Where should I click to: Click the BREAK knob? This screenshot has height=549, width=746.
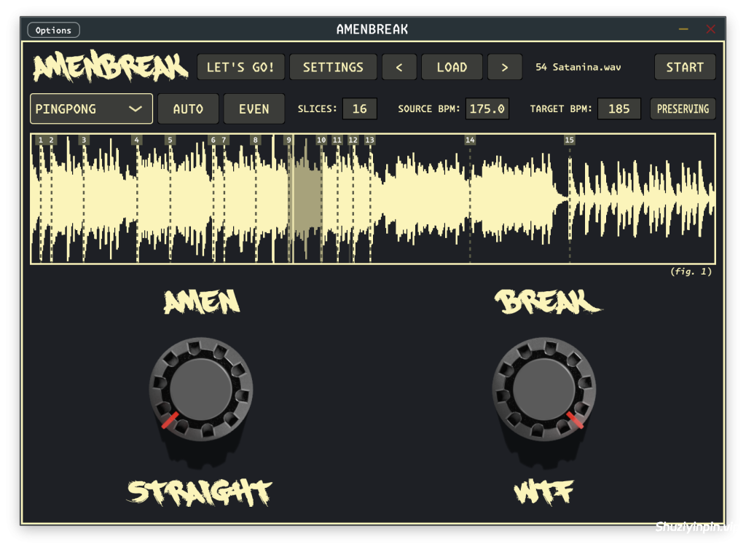pos(543,390)
